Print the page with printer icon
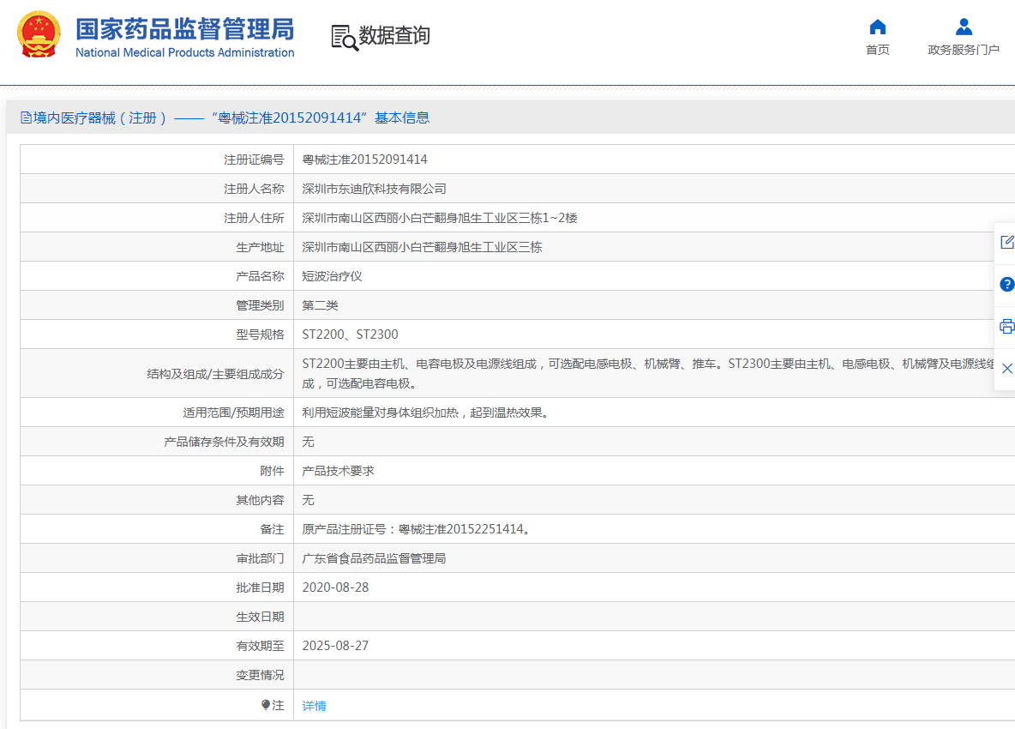 coord(1006,326)
